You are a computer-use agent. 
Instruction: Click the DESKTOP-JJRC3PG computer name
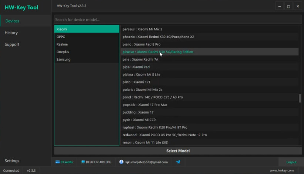tap(98, 162)
